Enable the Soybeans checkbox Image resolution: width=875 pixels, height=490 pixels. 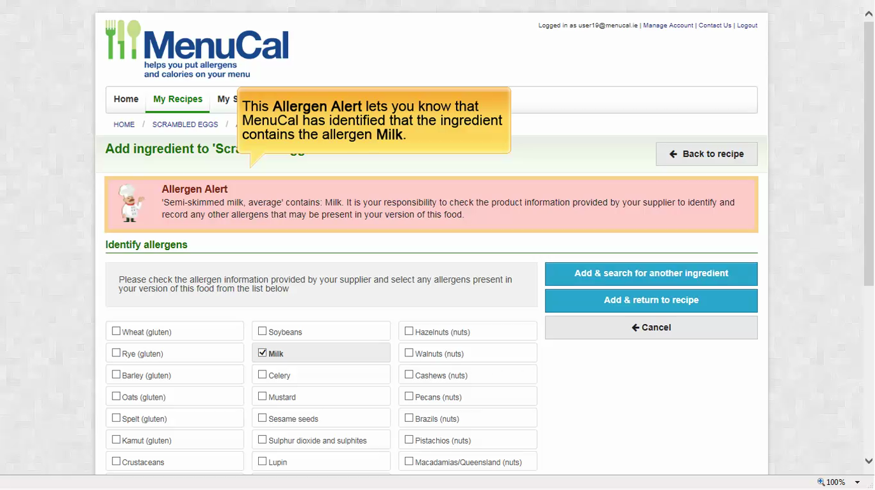point(262,330)
